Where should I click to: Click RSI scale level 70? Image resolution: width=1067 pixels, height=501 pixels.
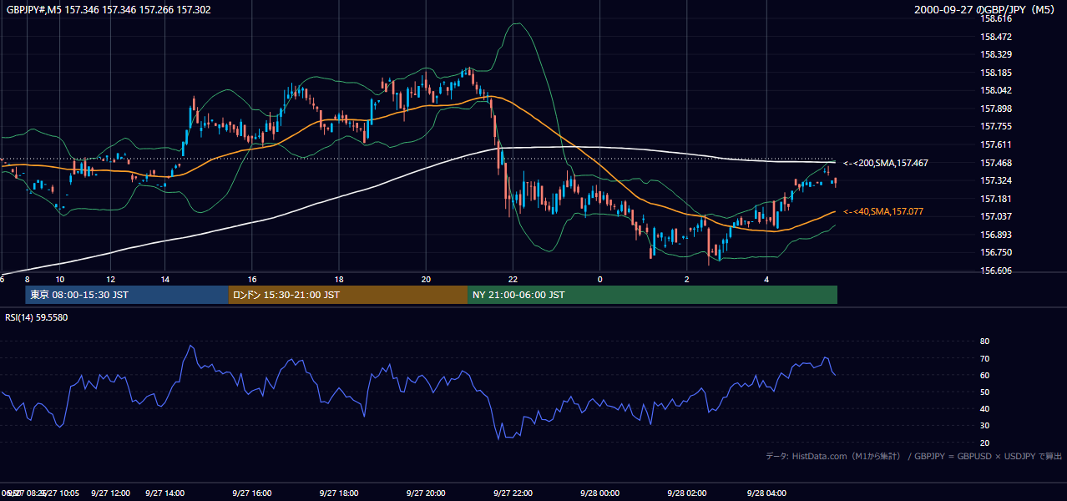984,358
